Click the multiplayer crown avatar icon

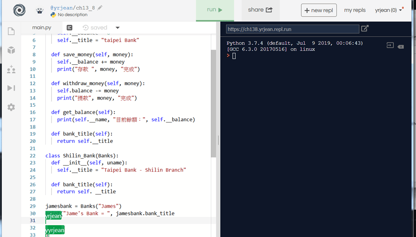point(40,11)
